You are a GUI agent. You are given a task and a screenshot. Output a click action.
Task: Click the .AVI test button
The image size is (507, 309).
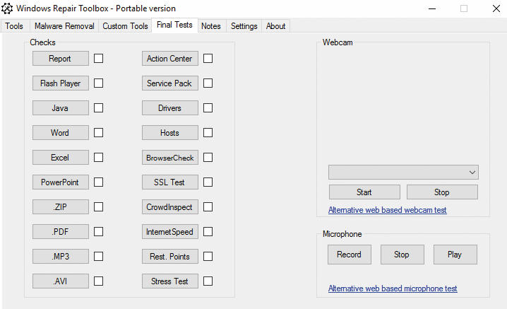click(x=61, y=281)
